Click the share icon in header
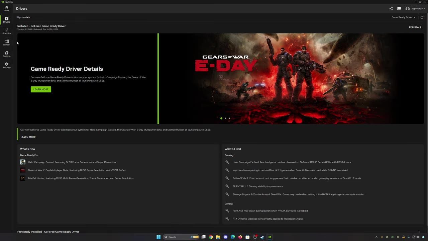This screenshot has width=428, height=241. click(391, 8)
